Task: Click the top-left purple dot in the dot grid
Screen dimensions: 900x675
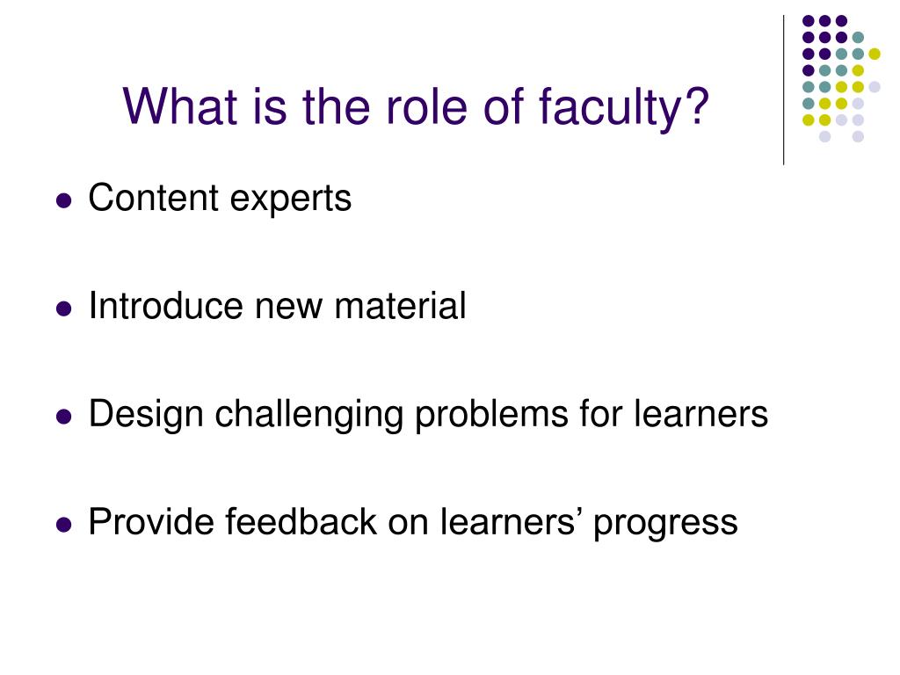Action: pos(809,21)
